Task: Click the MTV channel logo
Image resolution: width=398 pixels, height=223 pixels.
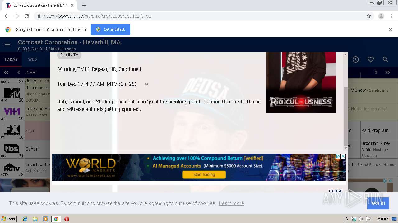Action: pos(12,93)
